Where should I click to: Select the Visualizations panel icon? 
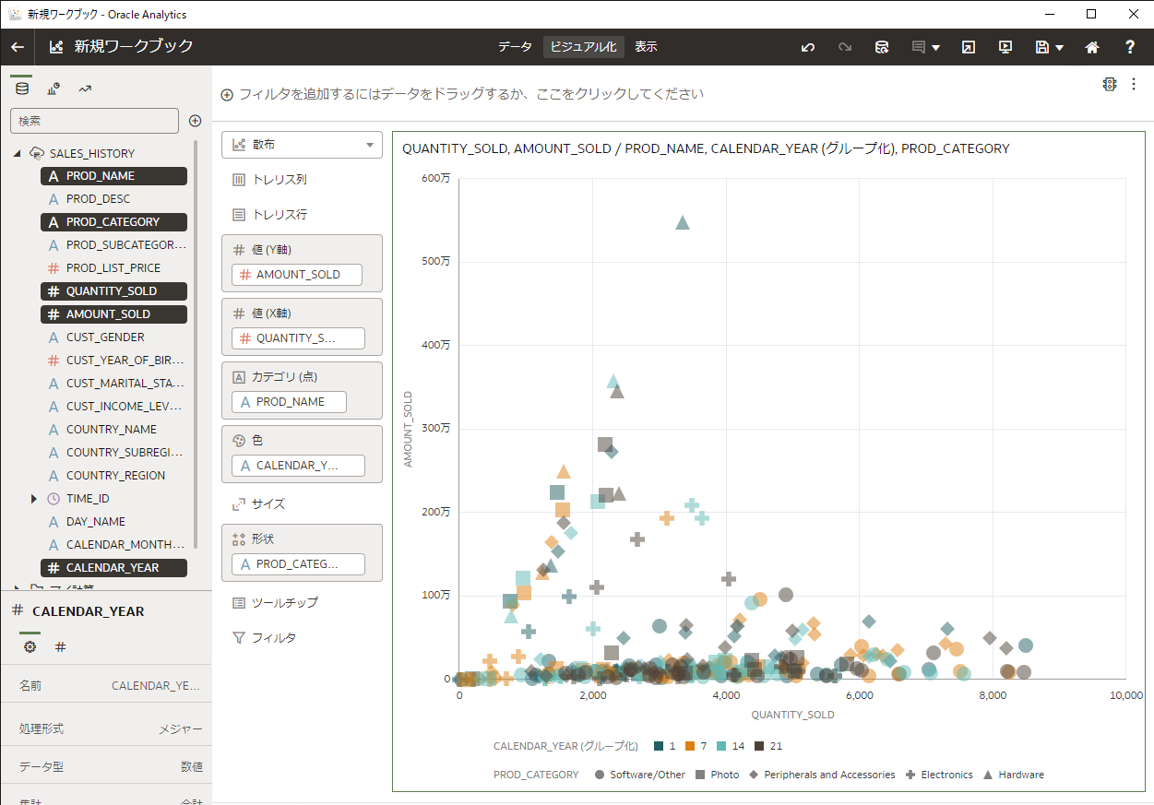(x=53, y=88)
